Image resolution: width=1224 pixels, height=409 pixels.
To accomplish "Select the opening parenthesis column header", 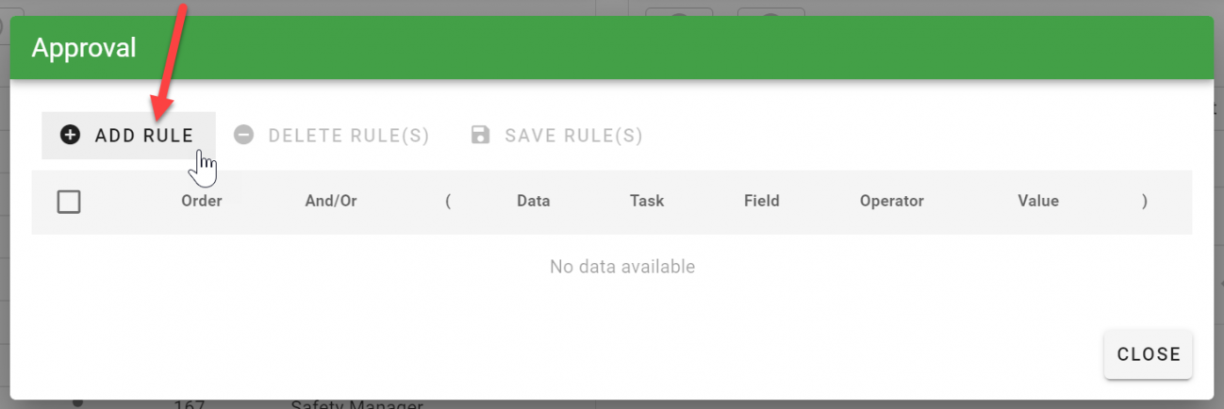I will click(x=448, y=201).
